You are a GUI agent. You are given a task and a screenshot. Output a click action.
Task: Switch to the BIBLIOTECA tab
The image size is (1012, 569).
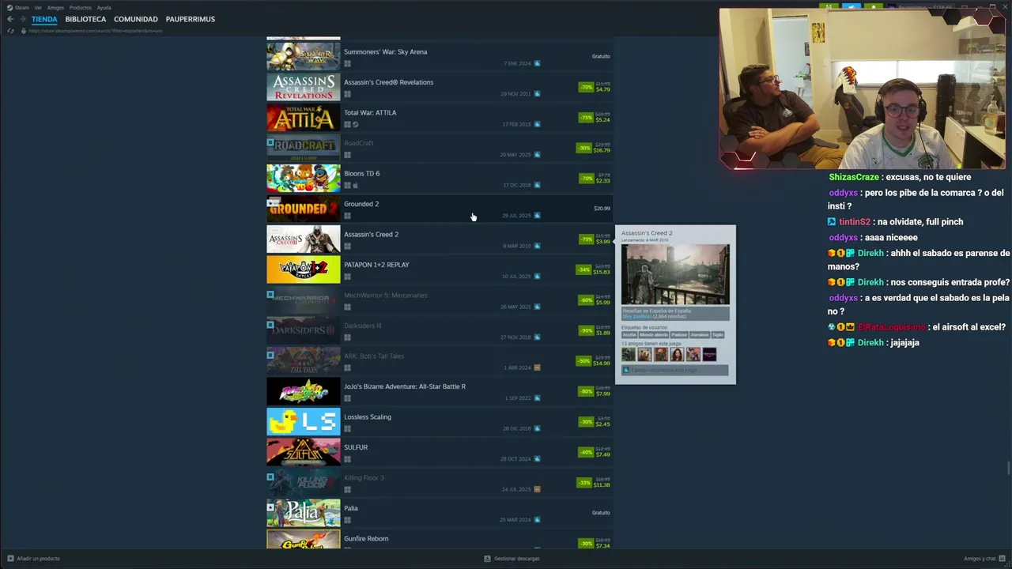click(x=85, y=19)
